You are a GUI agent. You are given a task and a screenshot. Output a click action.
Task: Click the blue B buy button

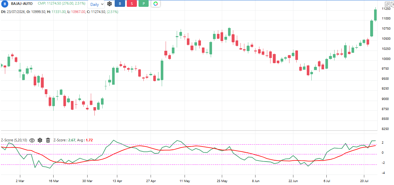coord(120,4)
